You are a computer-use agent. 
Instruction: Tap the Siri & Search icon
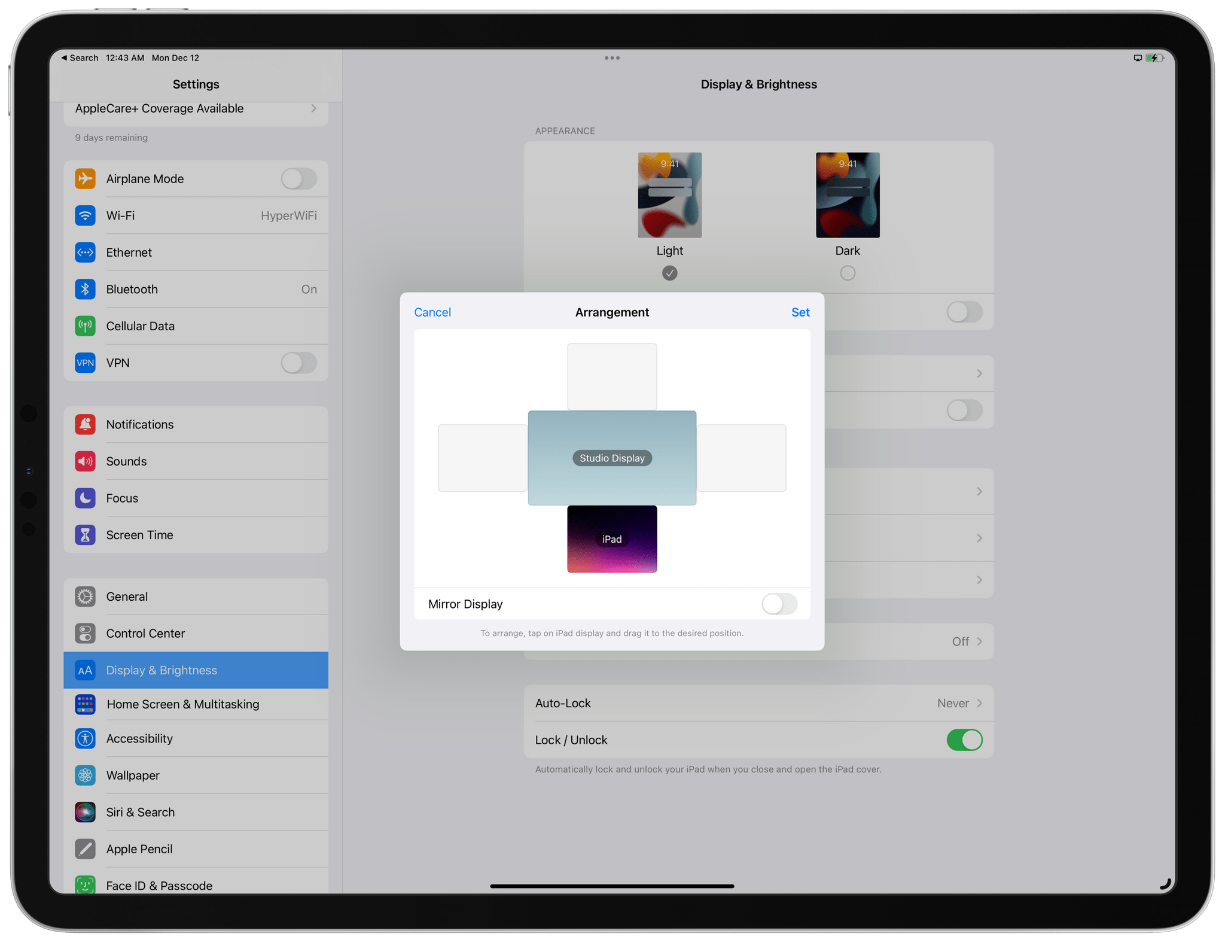pyautogui.click(x=85, y=812)
